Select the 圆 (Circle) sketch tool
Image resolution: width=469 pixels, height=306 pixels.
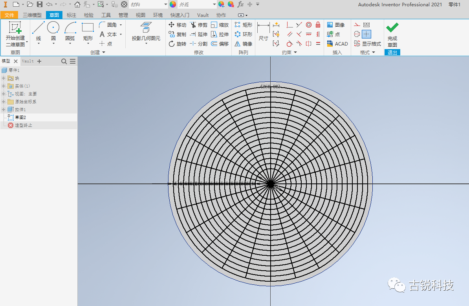tap(53, 31)
